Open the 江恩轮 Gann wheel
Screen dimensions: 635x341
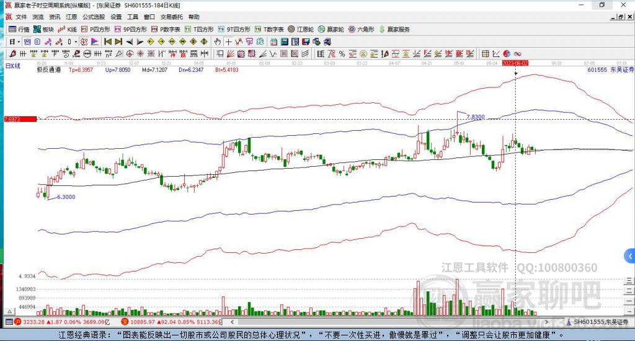(301, 29)
